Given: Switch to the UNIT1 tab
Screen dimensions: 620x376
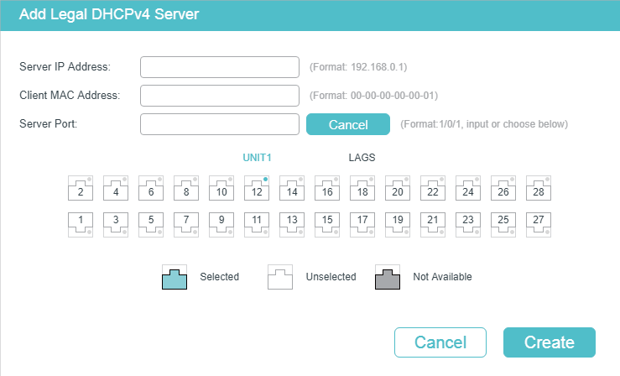Looking at the screenshot, I should click(x=257, y=158).
